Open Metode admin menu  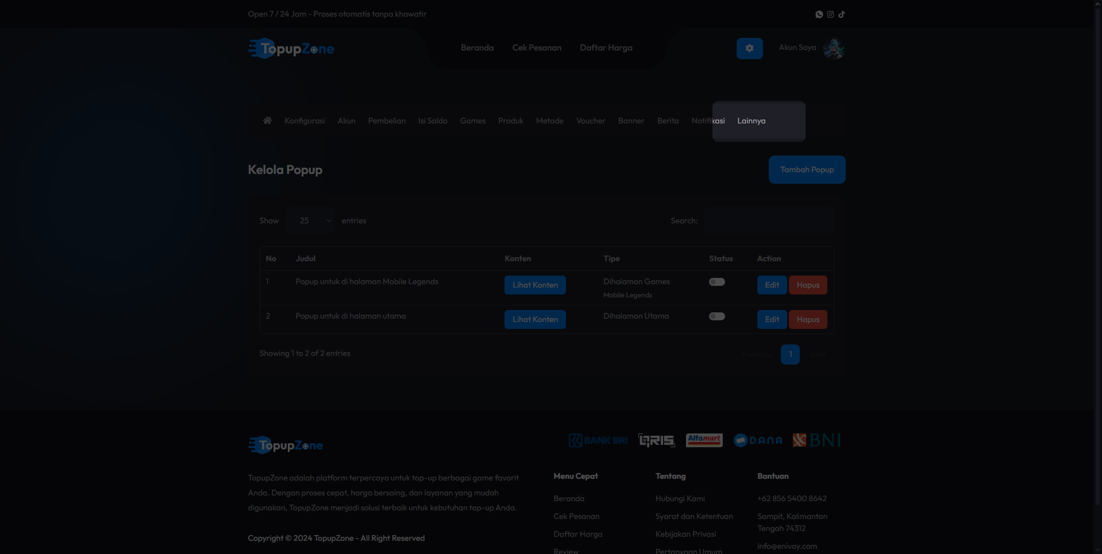point(550,121)
